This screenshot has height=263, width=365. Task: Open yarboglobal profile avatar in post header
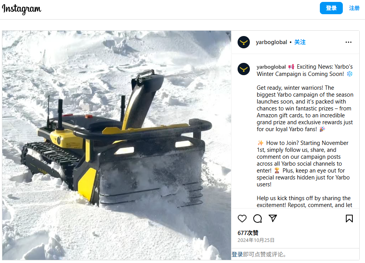pyautogui.click(x=243, y=42)
